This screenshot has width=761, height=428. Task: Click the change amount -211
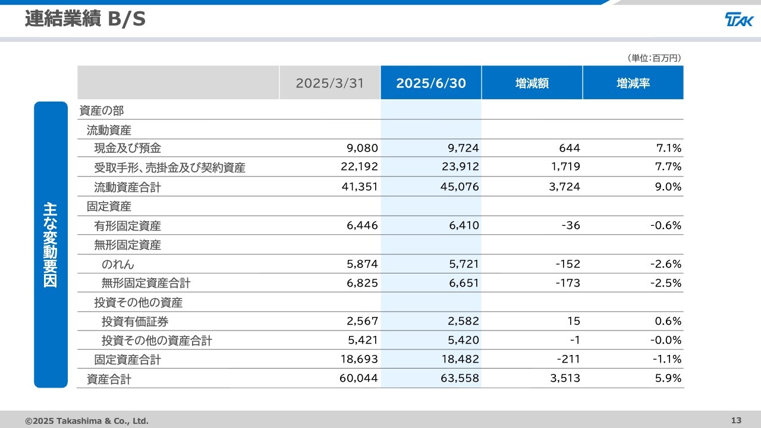tap(568, 360)
